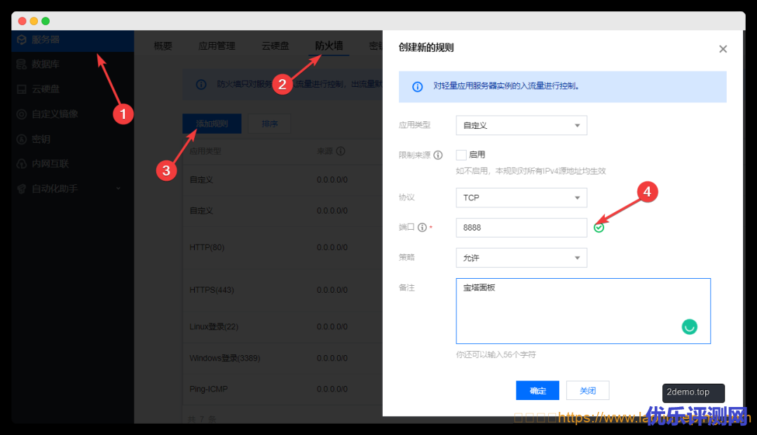Switch to the 应用管理 tab

pos(217,46)
